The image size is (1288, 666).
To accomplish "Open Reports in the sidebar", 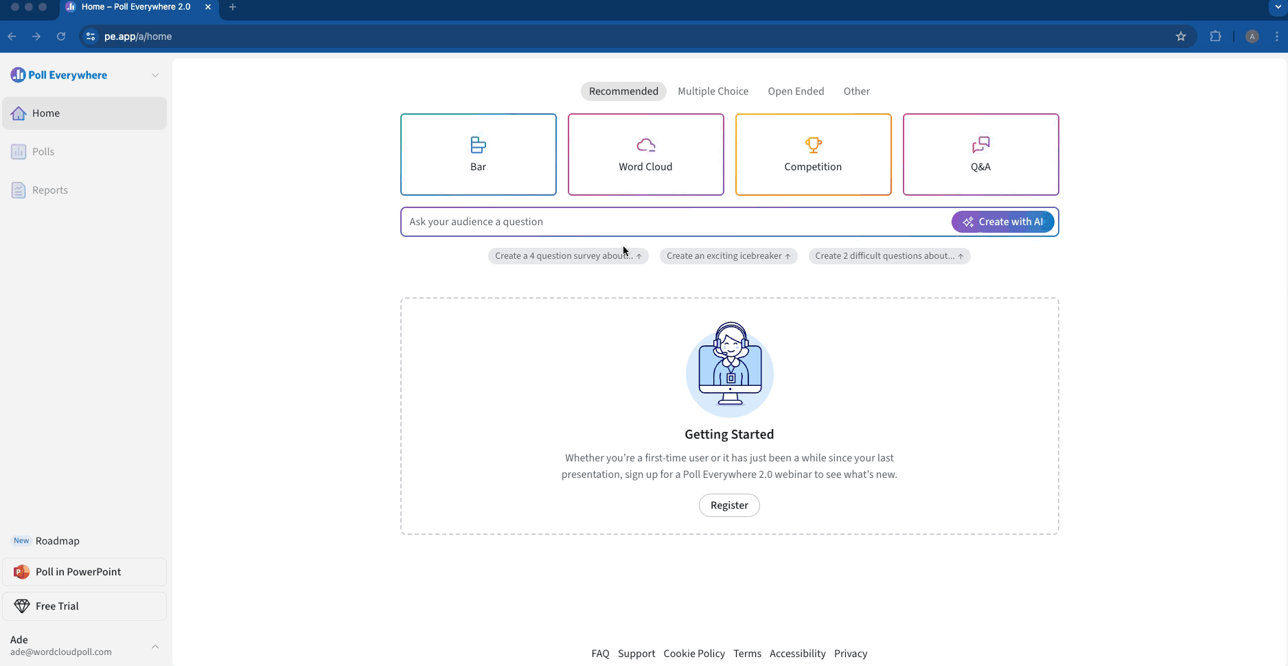I will tap(84, 190).
